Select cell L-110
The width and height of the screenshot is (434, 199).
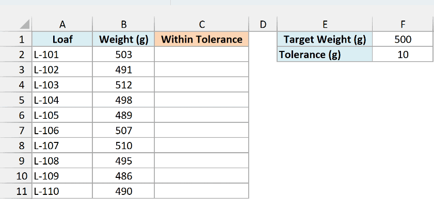click(x=62, y=191)
